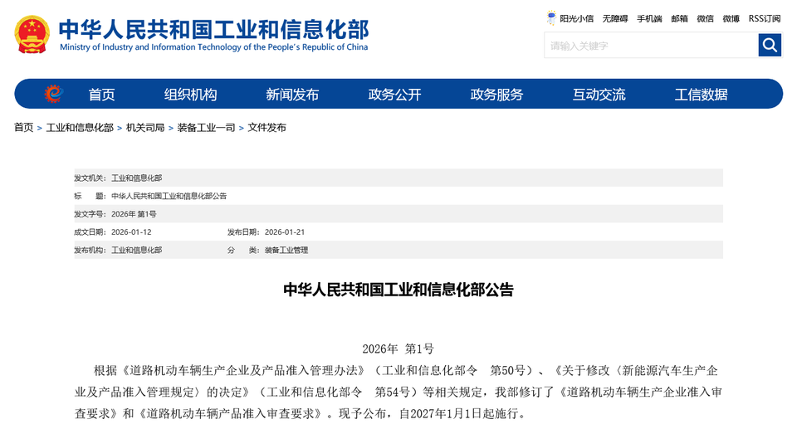Select 工信数据 in the navigation bar

click(701, 95)
